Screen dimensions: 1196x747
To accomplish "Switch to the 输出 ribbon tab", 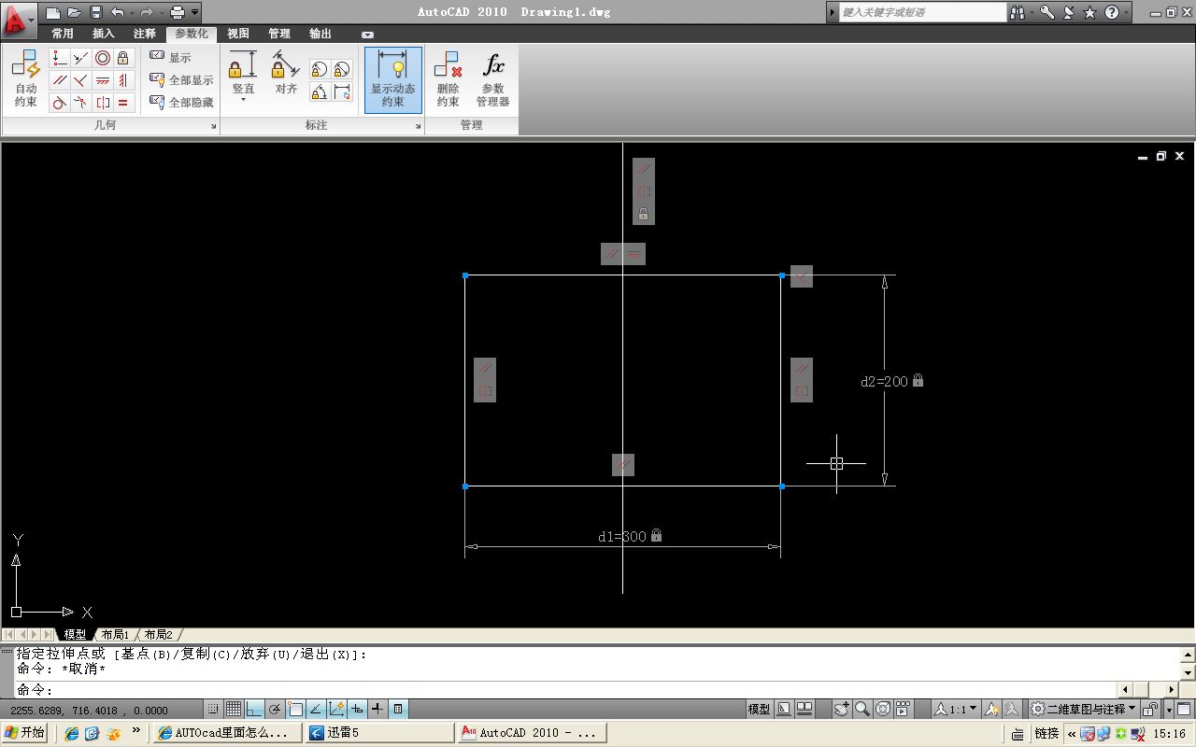I will click(x=320, y=34).
